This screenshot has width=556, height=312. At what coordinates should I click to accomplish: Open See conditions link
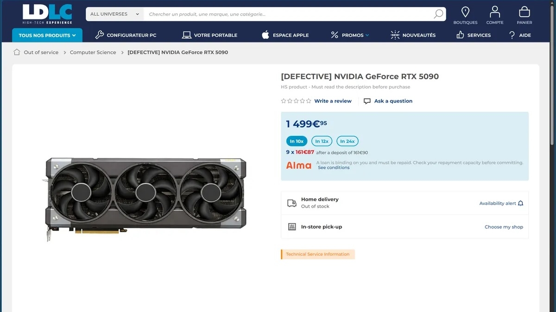[334, 167]
